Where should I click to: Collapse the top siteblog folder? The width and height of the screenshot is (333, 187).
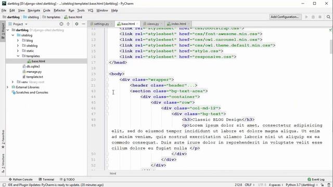click(x=13, y=35)
